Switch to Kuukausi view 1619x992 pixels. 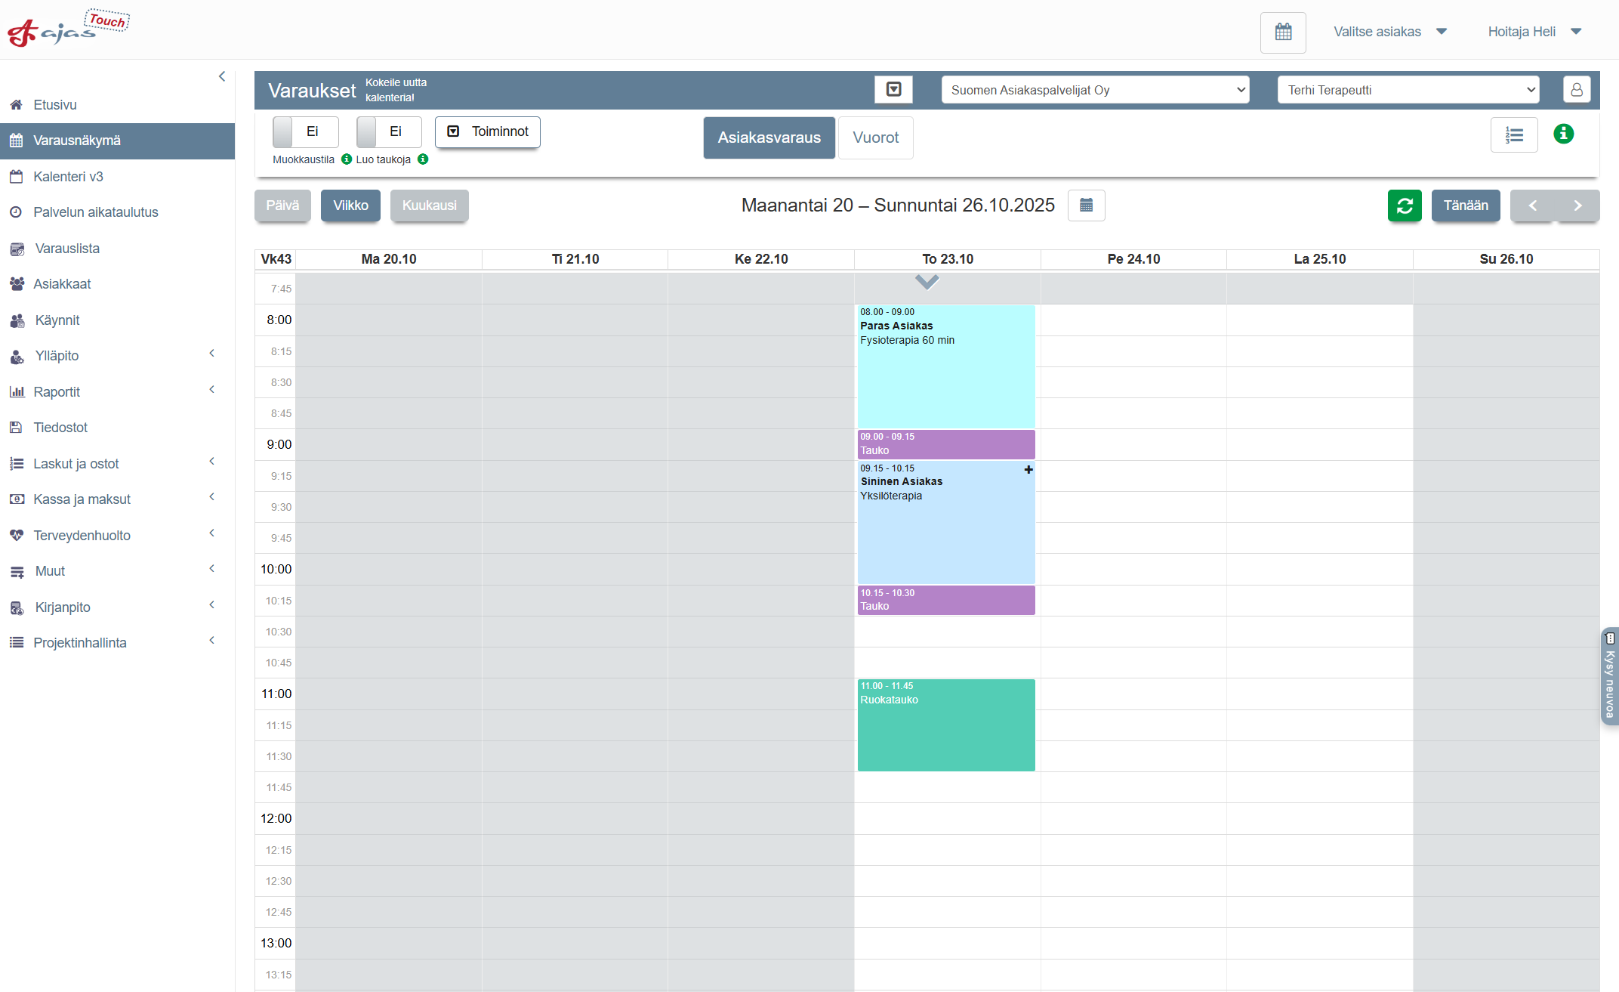click(x=429, y=206)
